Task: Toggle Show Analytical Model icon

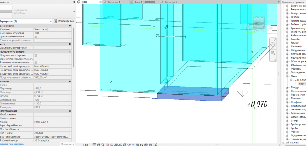Action: pos(146,145)
